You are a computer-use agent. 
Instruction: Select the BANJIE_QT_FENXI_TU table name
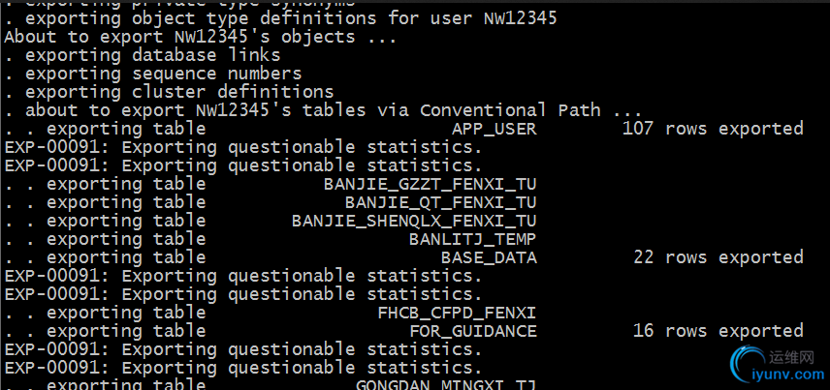(440, 202)
